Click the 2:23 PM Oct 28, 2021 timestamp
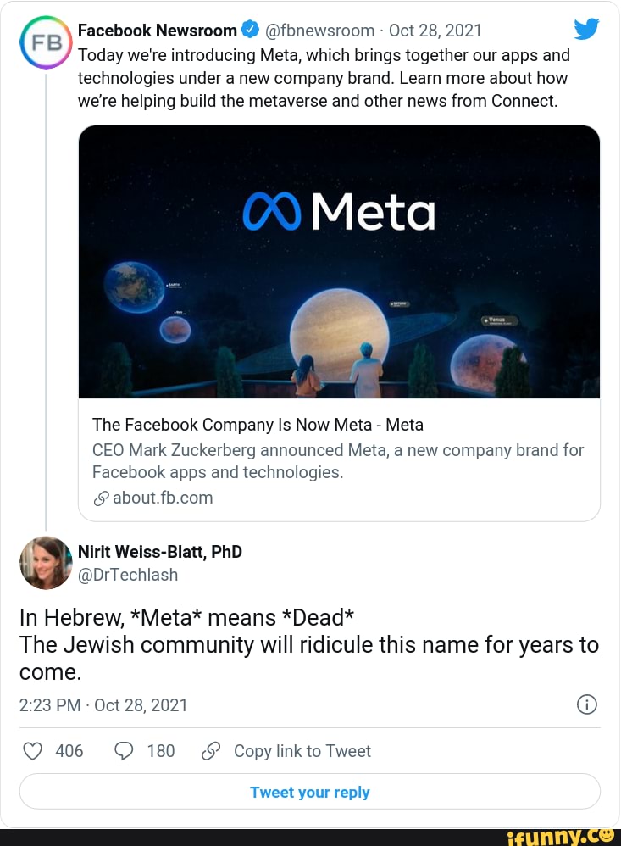 tap(103, 705)
